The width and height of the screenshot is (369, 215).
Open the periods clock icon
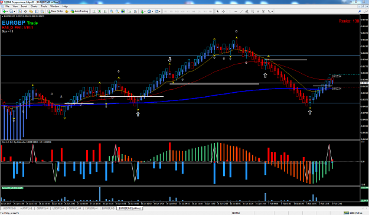coord(149,11)
